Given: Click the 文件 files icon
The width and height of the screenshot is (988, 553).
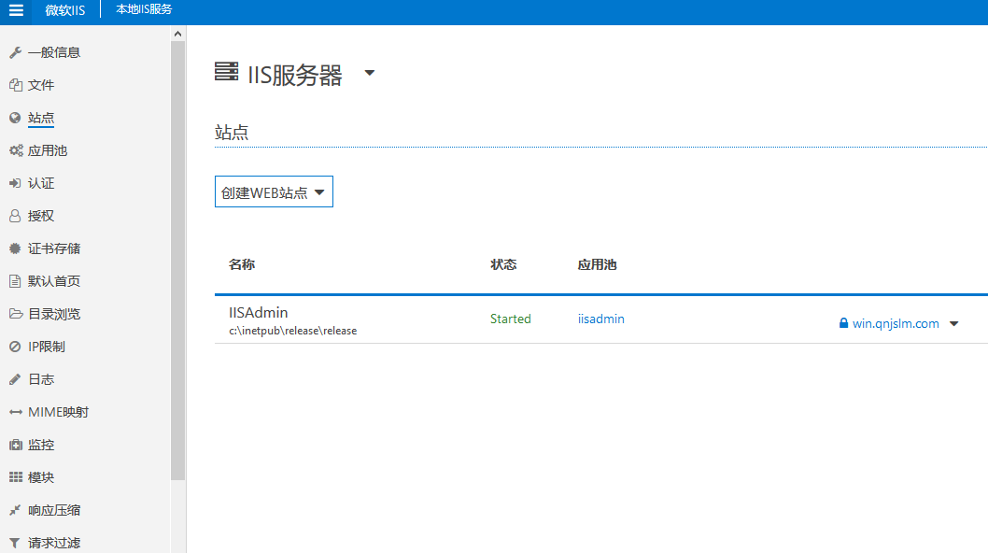Looking at the screenshot, I should [x=15, y=85].
